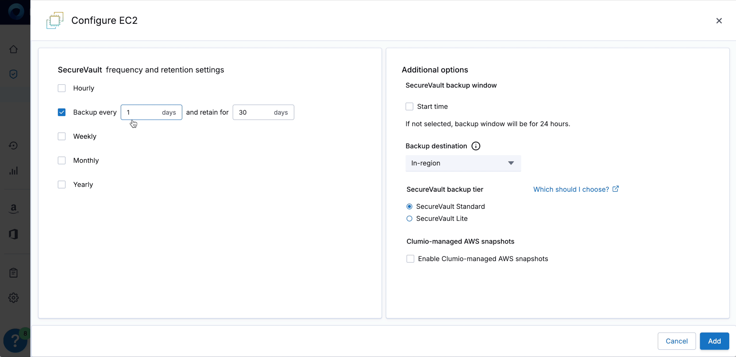Viewport: 736px width, 357px height.
Task: Select the Amazon AWS sidebar icon
Action: [14, 209]
